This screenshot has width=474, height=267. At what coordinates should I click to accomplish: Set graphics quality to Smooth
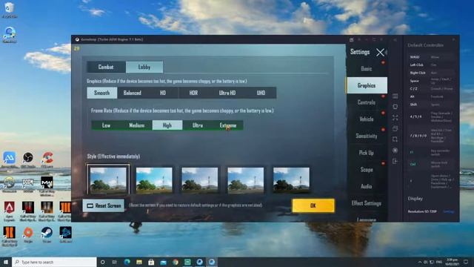102,93
